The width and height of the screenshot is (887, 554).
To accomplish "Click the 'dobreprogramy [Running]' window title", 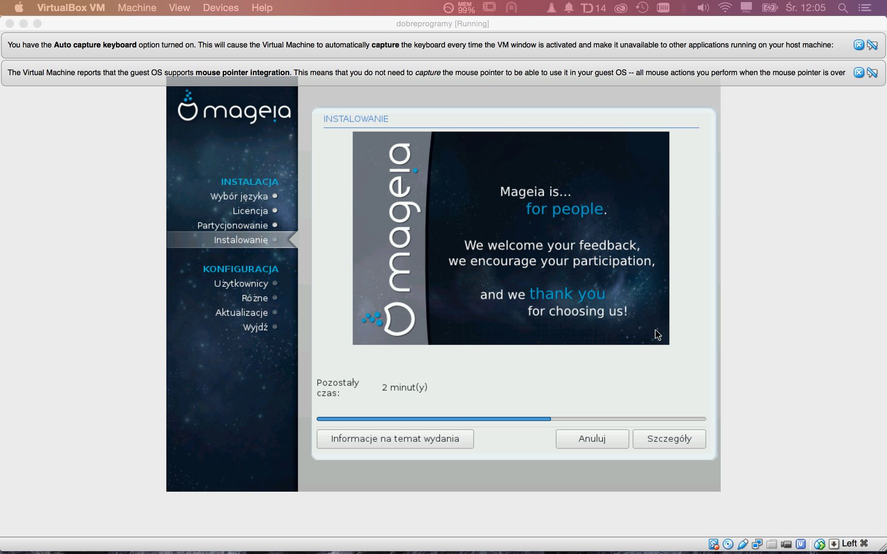I will (x=442, y=24).
